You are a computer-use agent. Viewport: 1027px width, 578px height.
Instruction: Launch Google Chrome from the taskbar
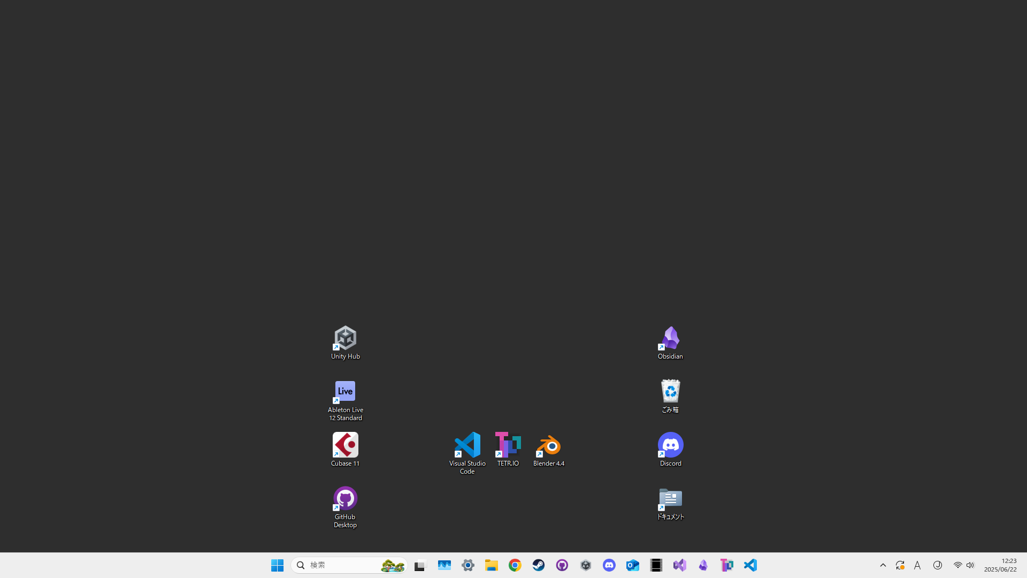515,565
